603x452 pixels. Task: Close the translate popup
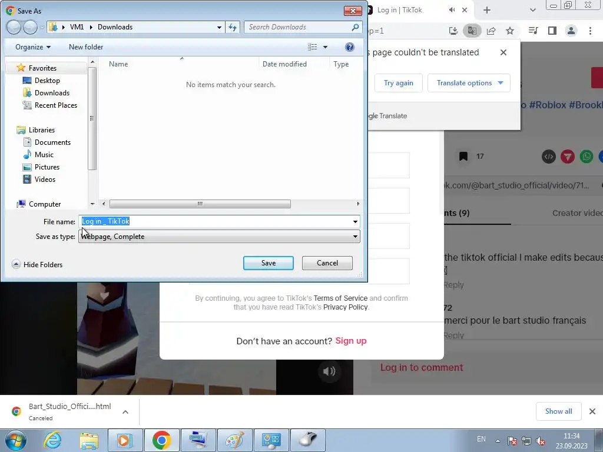[x=503, y=52]
